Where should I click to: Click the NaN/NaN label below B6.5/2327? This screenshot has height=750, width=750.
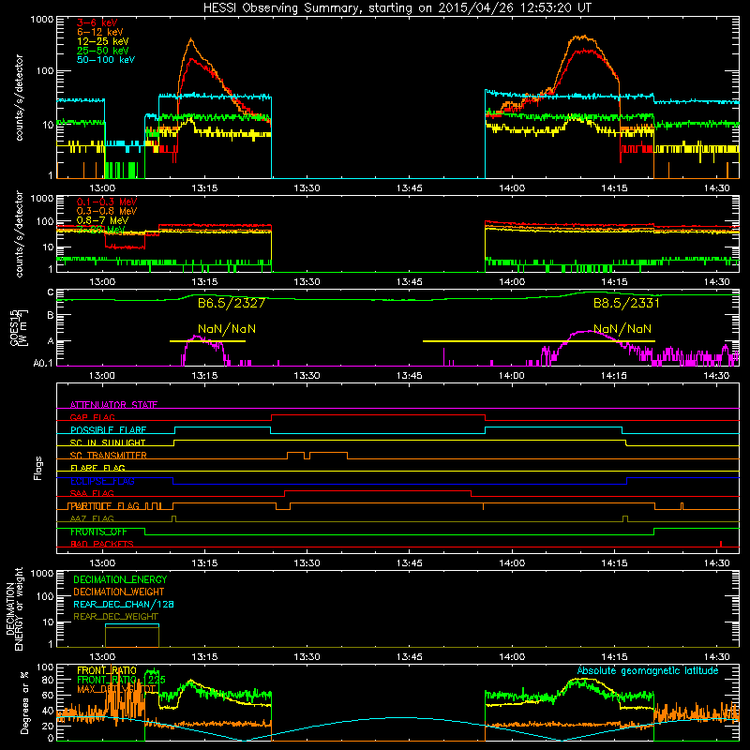click(x=227, y=329)
